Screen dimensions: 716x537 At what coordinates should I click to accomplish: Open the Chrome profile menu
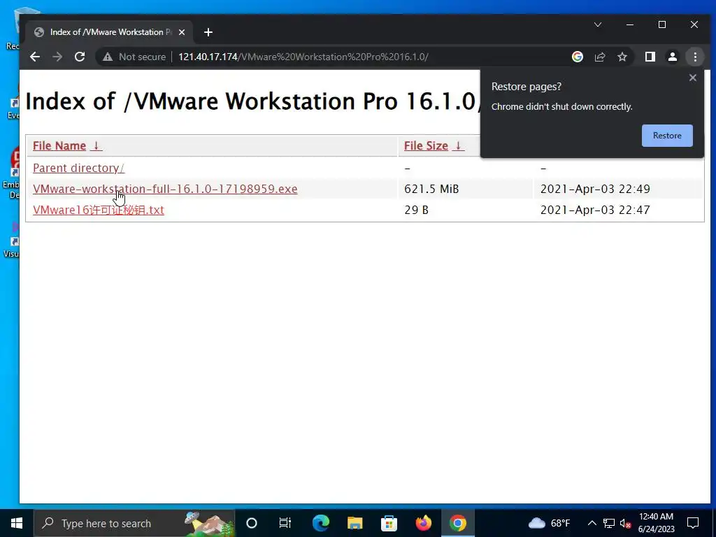(673, 57)
